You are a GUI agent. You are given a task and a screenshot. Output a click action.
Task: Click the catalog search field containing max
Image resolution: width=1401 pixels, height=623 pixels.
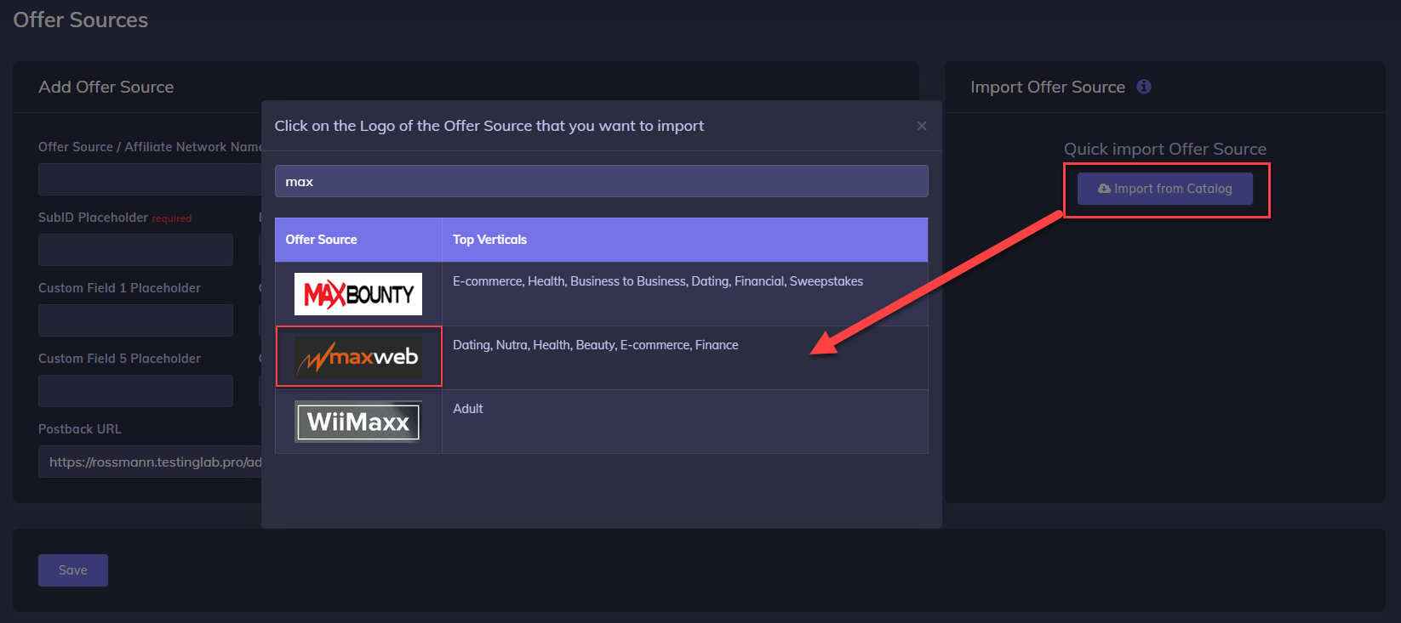(x=601, y=181)
